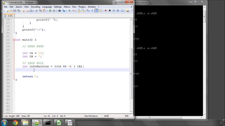
Task: Click editor scrollbar down arrow
Action: [131, 111]
